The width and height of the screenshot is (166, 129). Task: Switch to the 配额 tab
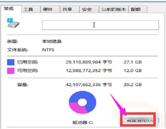pos(138,10)
